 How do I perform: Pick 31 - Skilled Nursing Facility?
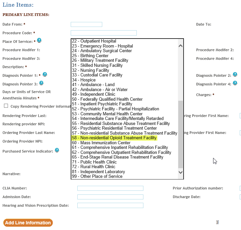125,65
